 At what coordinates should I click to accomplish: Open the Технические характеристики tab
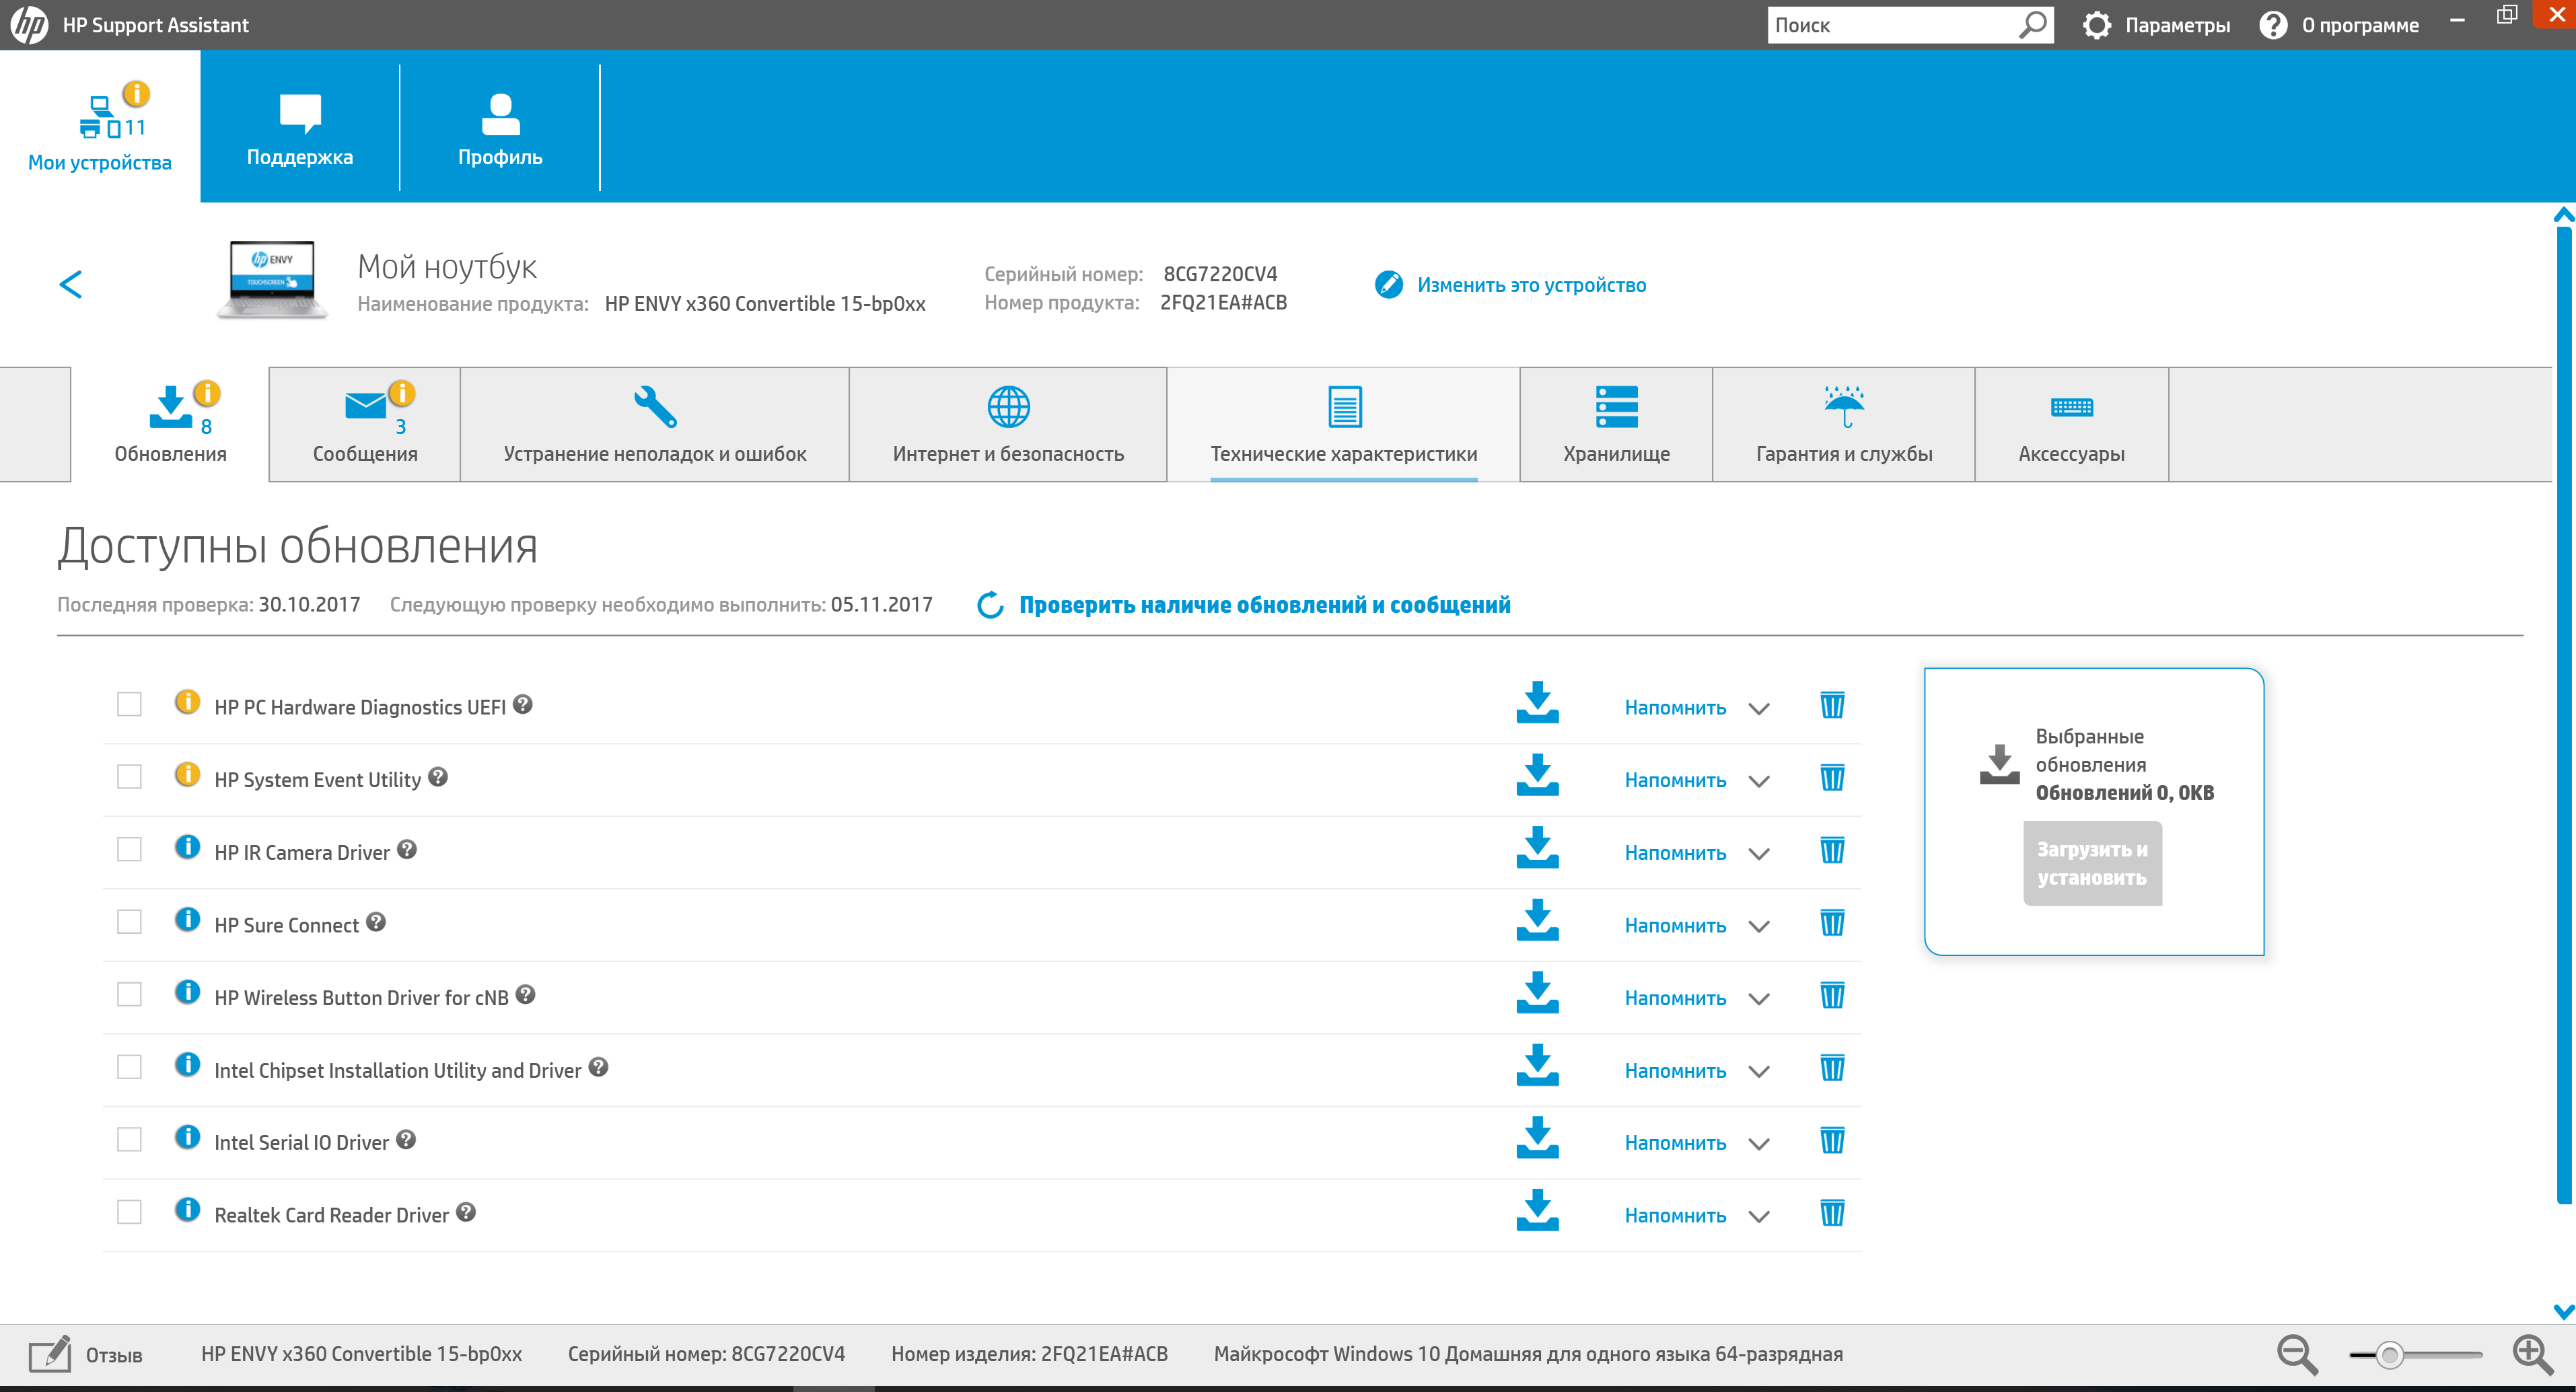[1343, 424]
